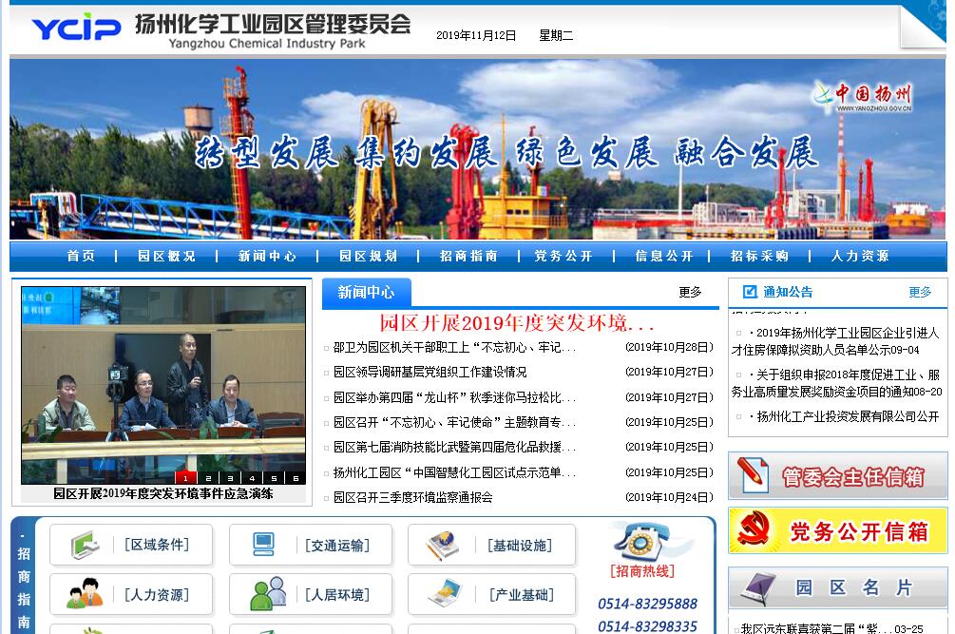
Task: Open the 园区召开三季度环境监察通报会 news link
Action: [412, 497]
